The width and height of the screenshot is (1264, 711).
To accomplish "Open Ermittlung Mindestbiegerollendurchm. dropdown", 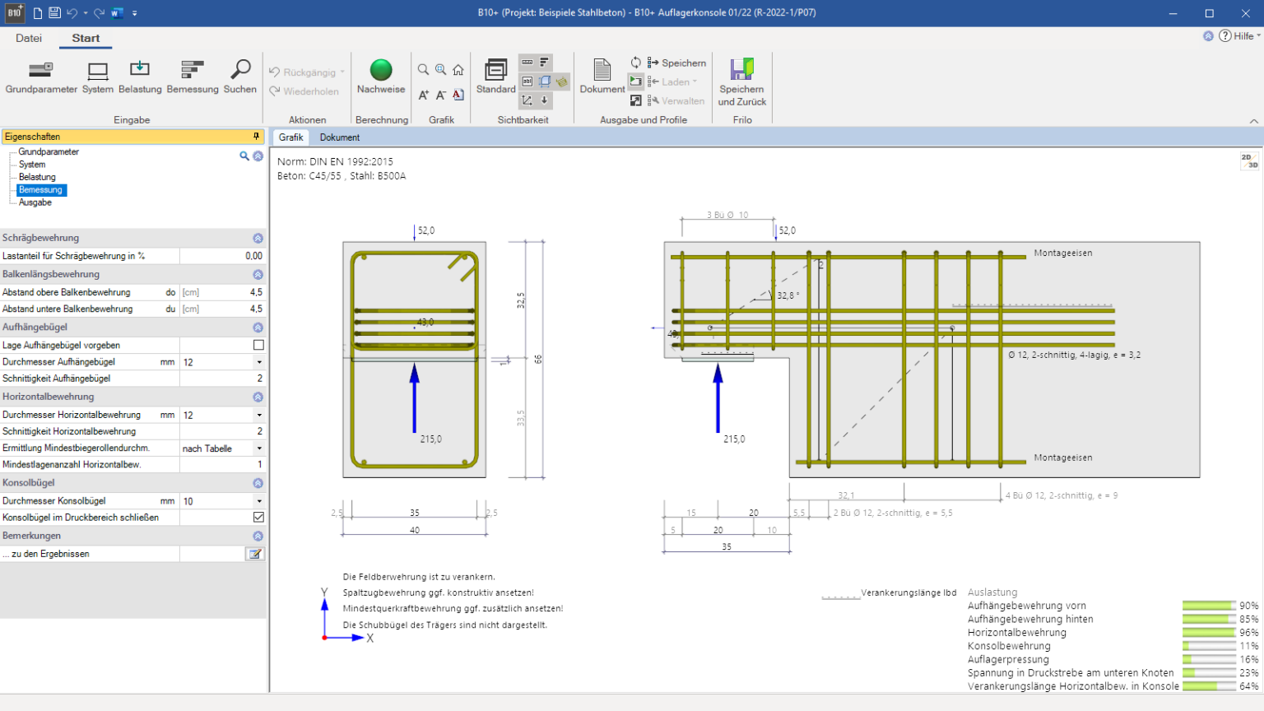I will 259,448.
